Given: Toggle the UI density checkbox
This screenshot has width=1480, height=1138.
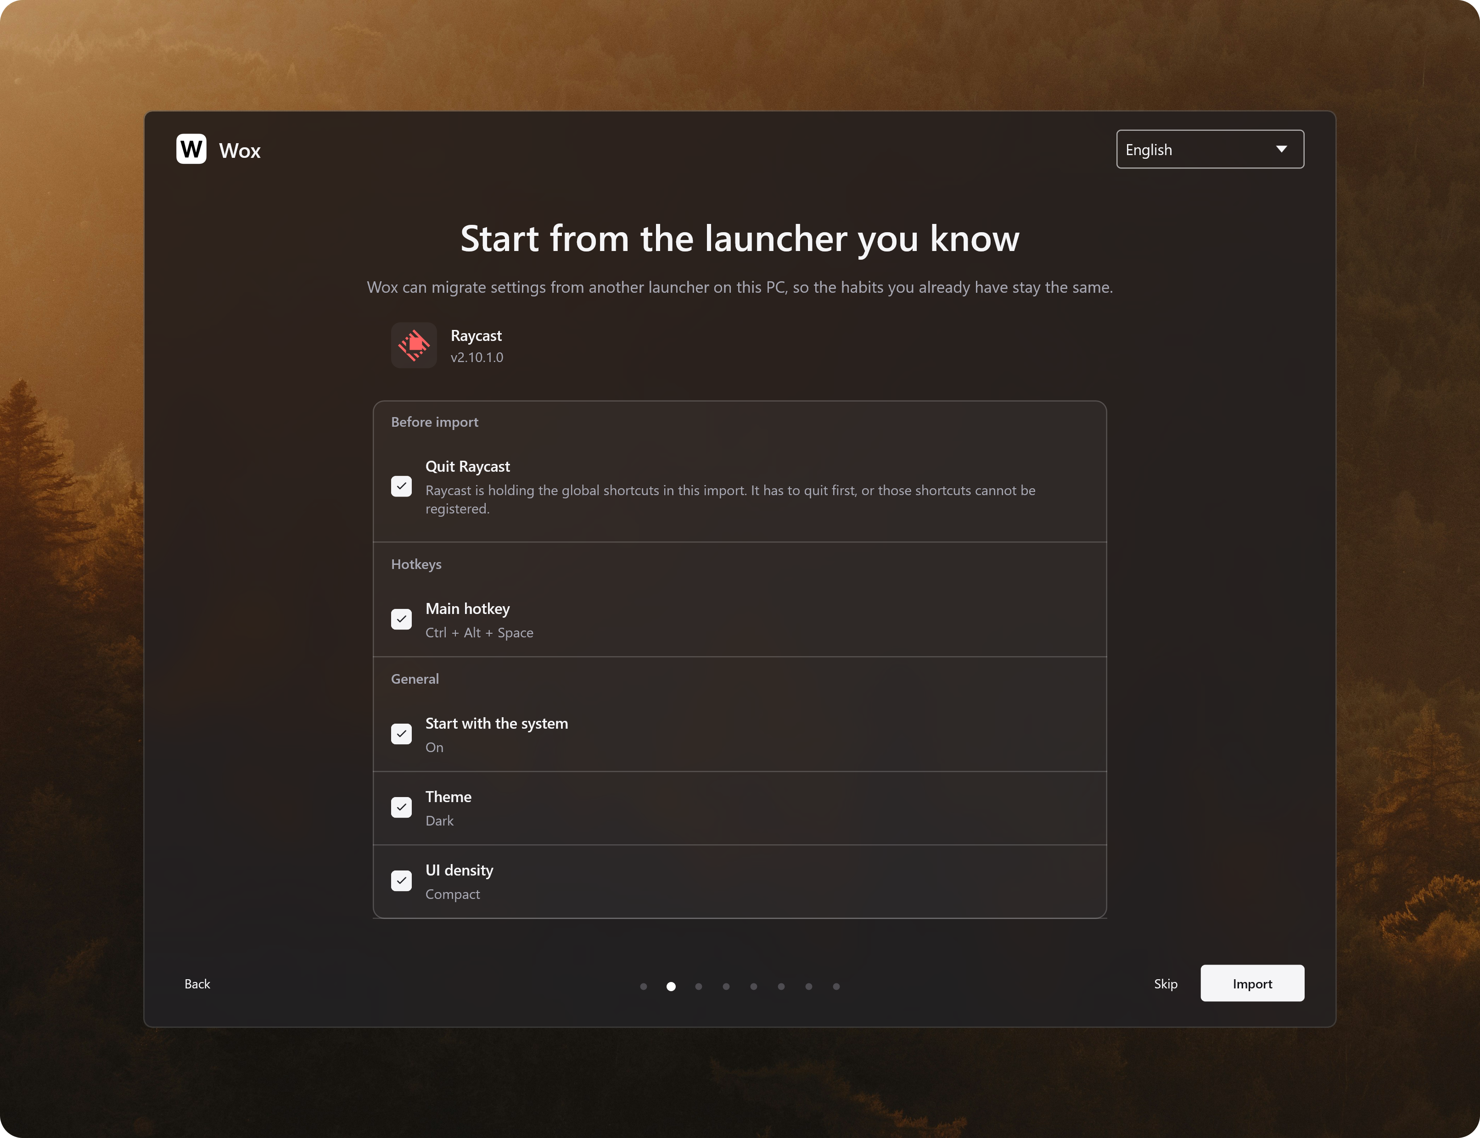Looking at the screenshot, I should [401, 881].
